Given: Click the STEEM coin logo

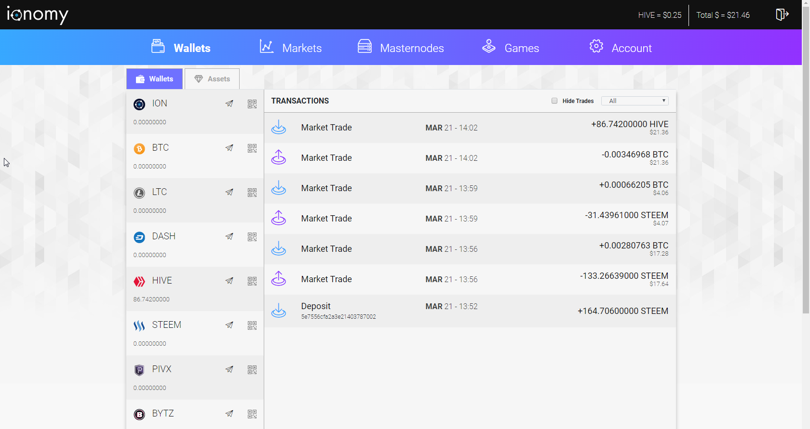Looking at the screenshot, I should (139, 326).
